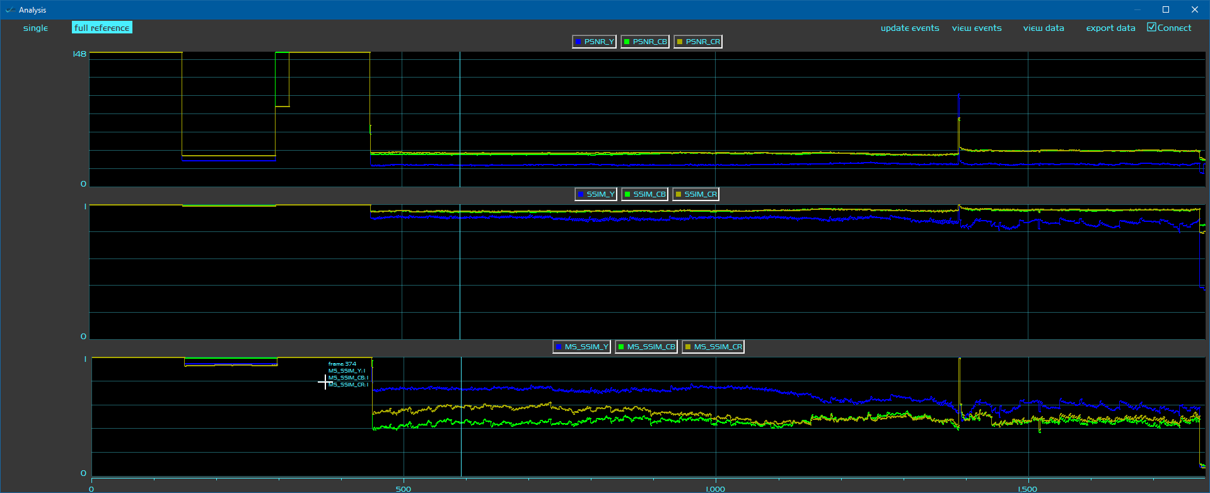Hide the PSNR_CR legend series

(697, 42)
